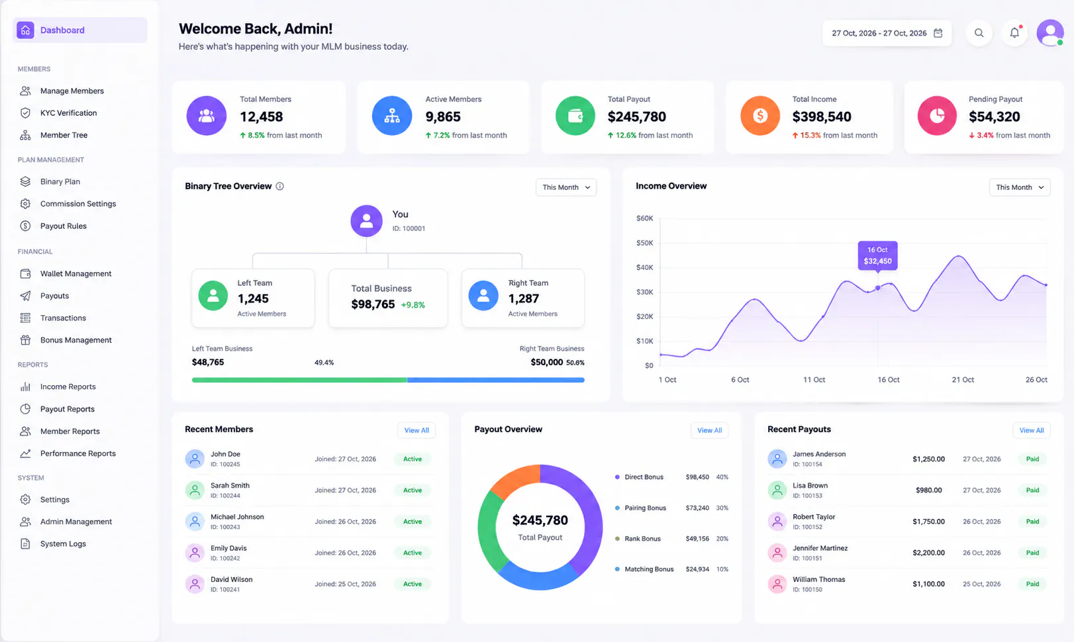Open the search magnifier in header

[979, 33]
